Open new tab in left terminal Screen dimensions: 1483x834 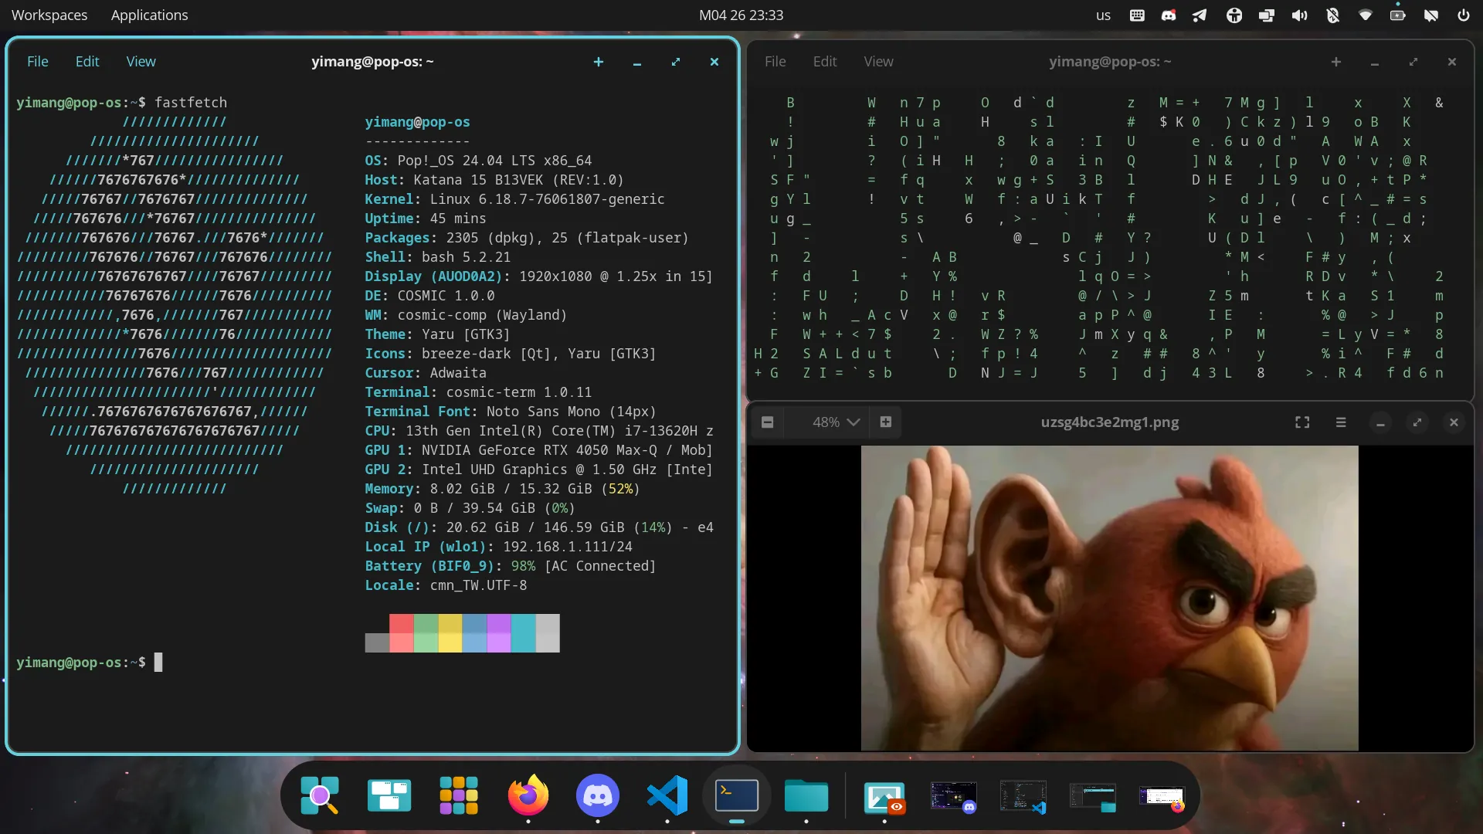pos(598,62)
